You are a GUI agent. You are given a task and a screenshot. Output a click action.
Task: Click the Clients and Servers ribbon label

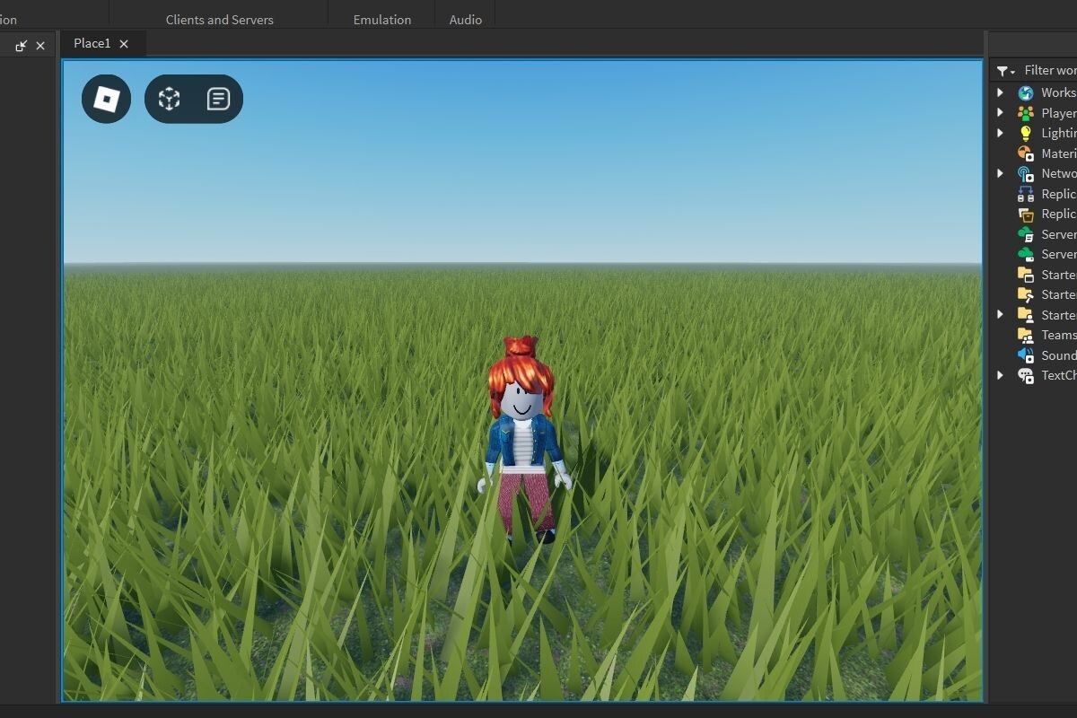(220, 19)
